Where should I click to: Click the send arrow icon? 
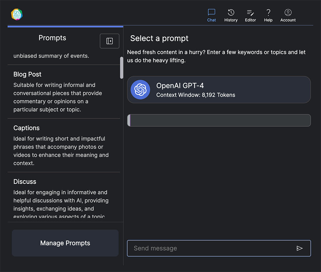point(299,248)
